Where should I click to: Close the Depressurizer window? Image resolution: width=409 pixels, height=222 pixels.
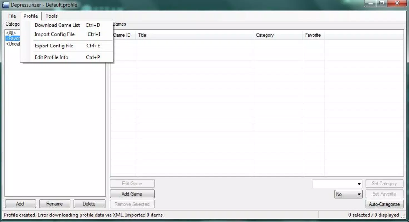[397, 3]
